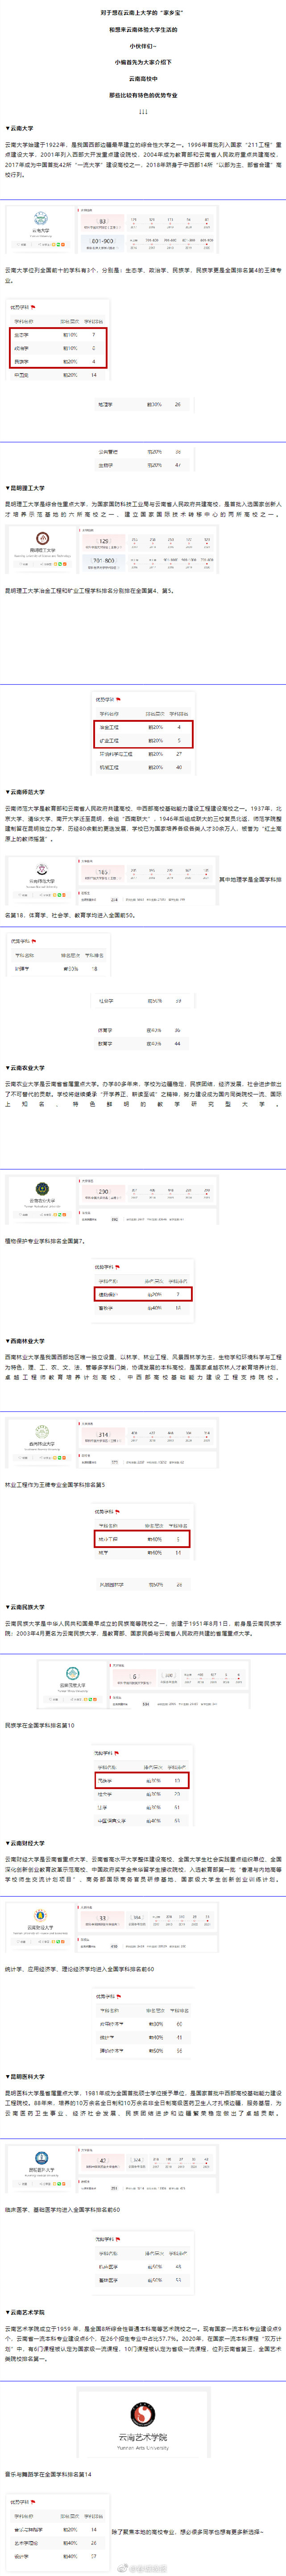This screenshot has height=2576, width=286.
Task: Click red flag beside 优势学科 under 云南艺术学院
Action: pos(33,2502)
